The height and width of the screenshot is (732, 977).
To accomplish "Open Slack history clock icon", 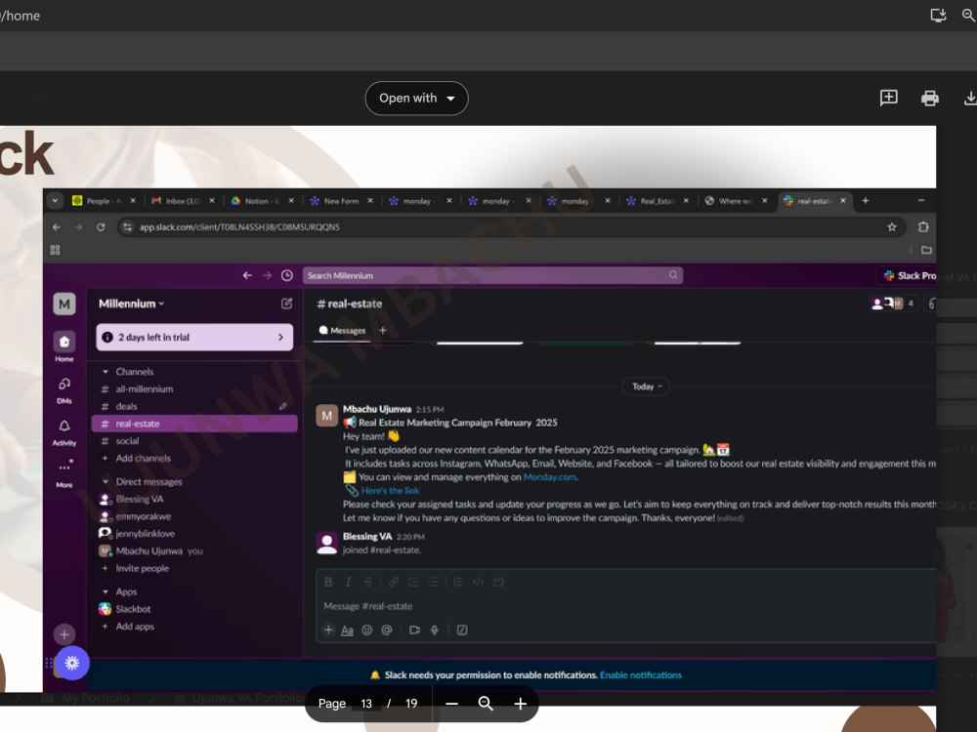I will (x=286, y=275).
